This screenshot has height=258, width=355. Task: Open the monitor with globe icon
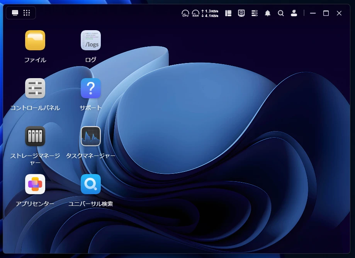coord(241,13)
